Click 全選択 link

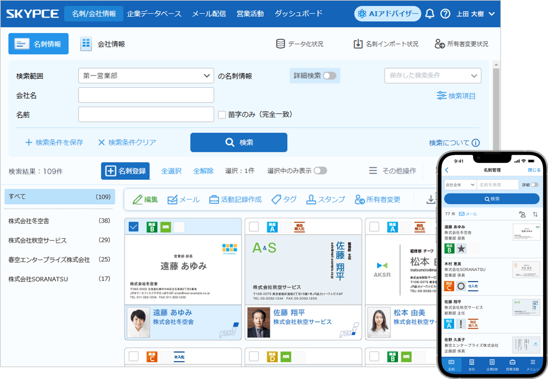[x=171, y=171]
